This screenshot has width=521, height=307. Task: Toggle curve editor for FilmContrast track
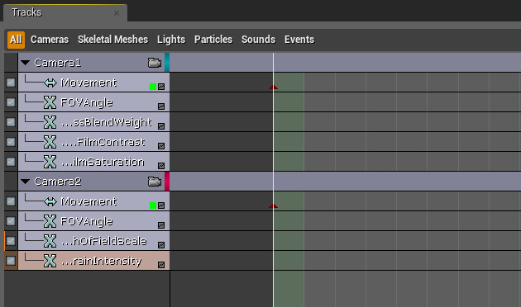click(x=161, y=146)
